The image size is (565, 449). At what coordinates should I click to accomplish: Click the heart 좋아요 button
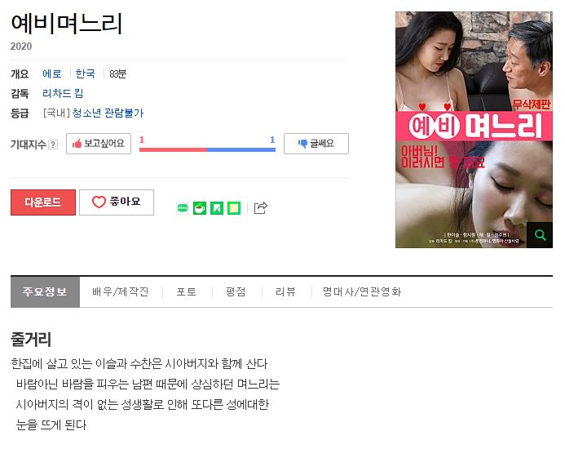[x=117, y=202]
